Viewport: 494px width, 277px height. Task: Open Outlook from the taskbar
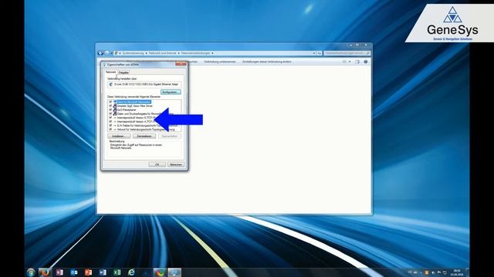pyautogui.click(x=74, y=272)
